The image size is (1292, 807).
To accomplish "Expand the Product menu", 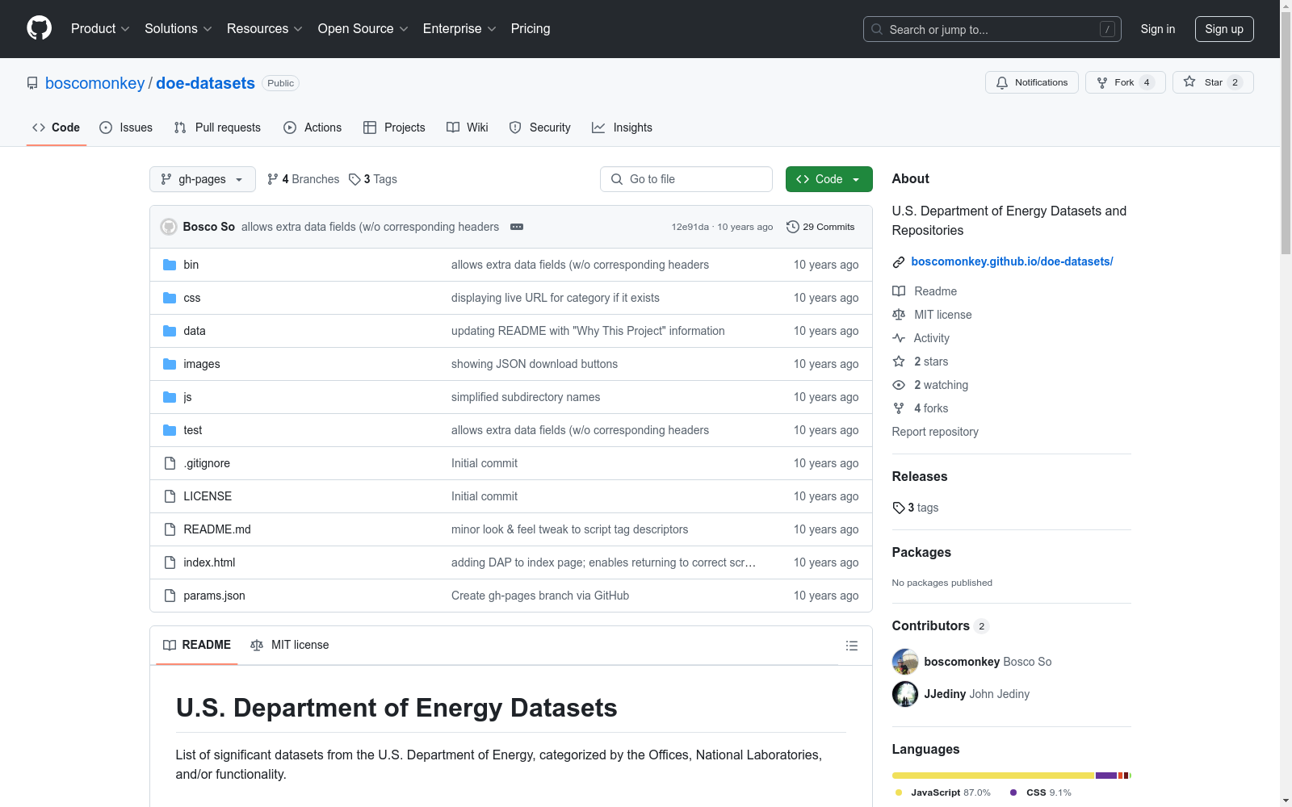I will (x=100, y=29).
